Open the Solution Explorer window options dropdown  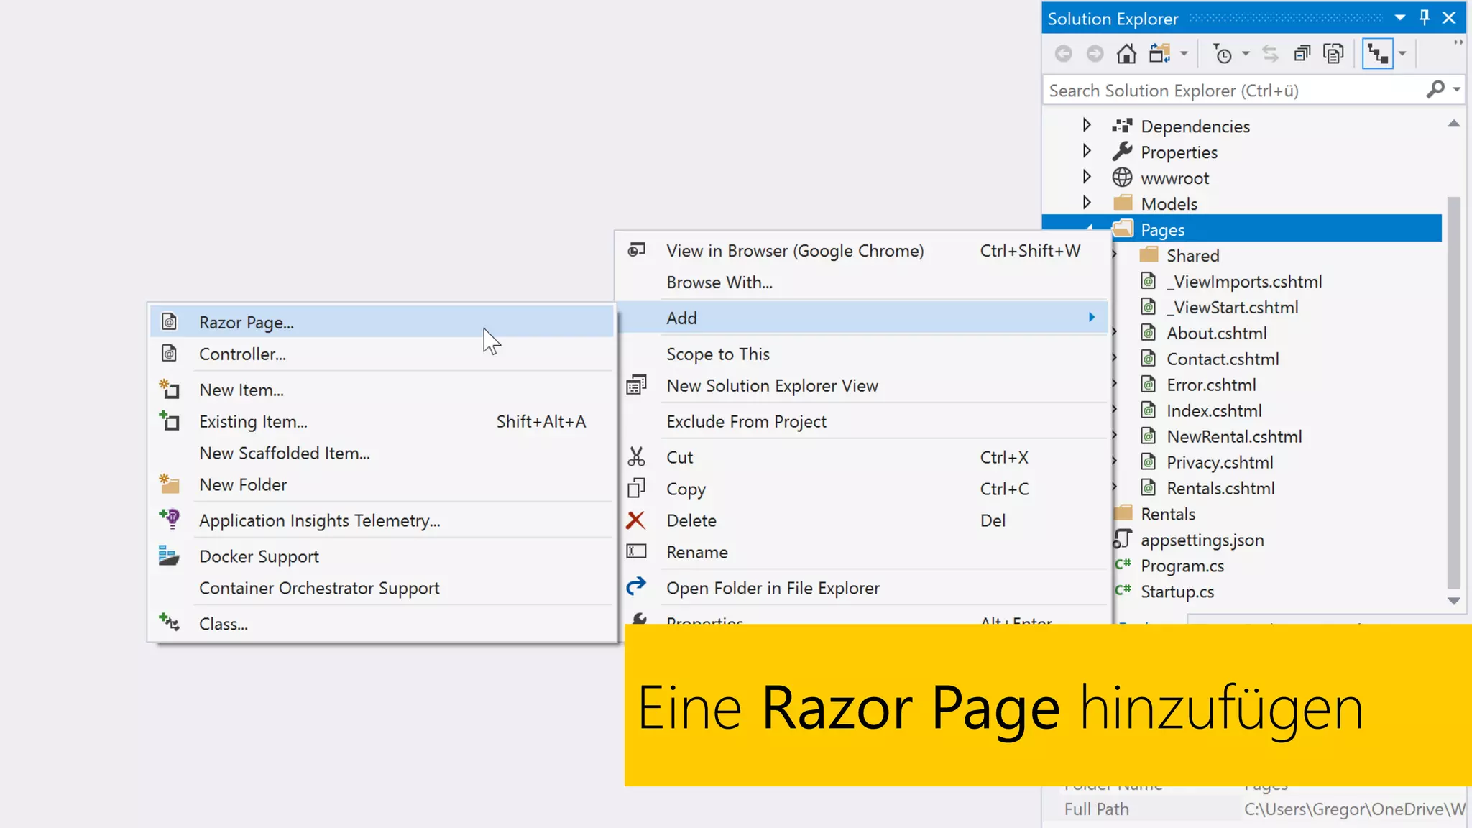[1400, 18]
